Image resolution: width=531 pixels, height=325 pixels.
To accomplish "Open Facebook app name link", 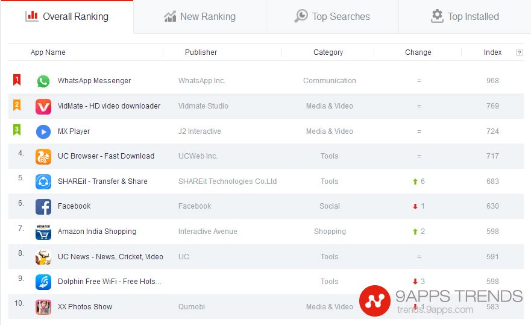I will [x=74, y=206].
